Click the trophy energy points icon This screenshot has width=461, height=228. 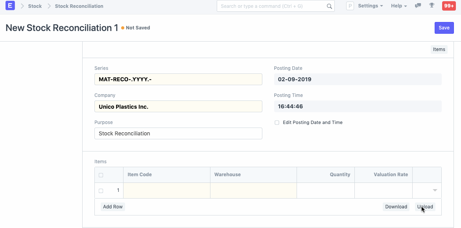(x=431, y=5)
